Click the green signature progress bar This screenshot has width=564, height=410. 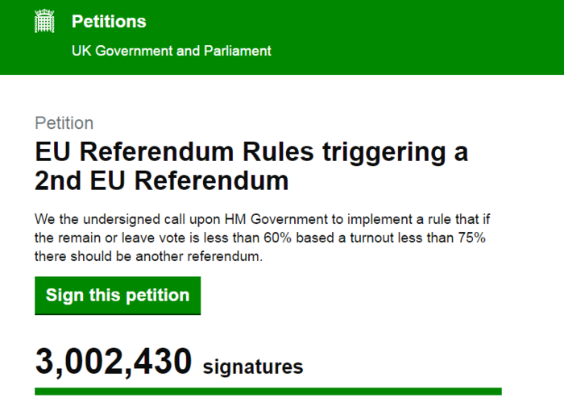268,391
